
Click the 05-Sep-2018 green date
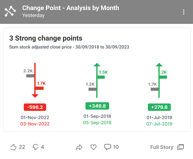click(x=97, y=122)
